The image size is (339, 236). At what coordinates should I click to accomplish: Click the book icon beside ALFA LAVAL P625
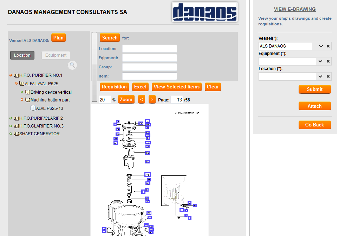[x=22, y=83]
